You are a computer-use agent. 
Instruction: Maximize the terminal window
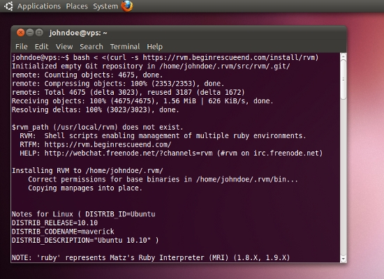(x=39, y=32)
